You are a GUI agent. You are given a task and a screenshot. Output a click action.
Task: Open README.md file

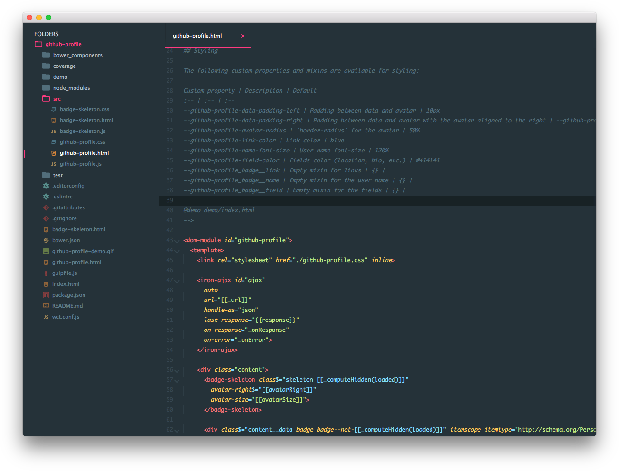click(67, 306)
